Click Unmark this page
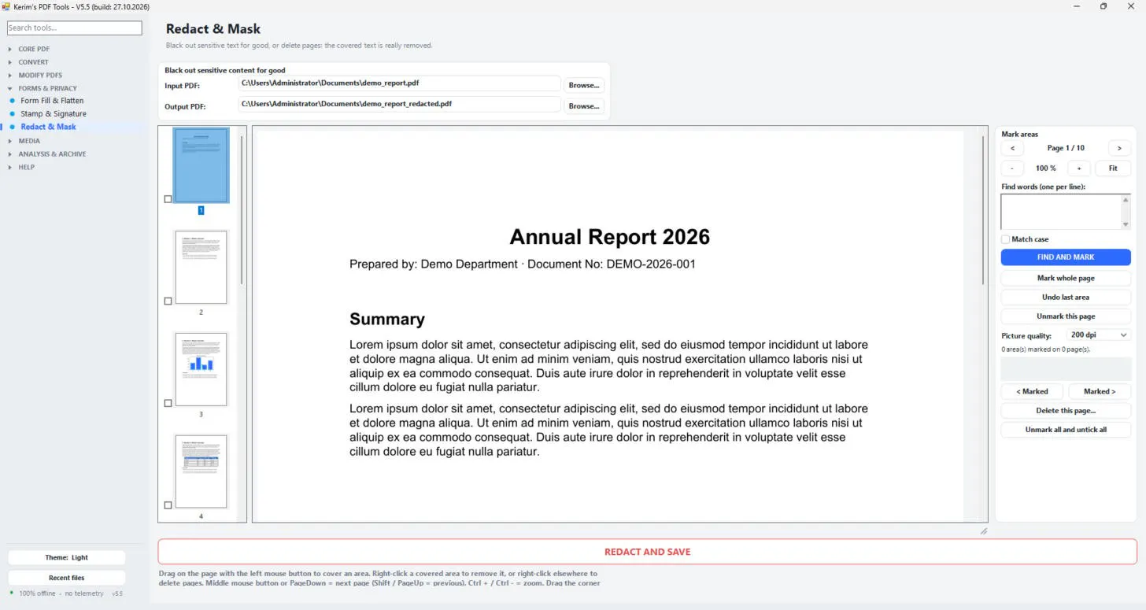 click(1066, 316)
